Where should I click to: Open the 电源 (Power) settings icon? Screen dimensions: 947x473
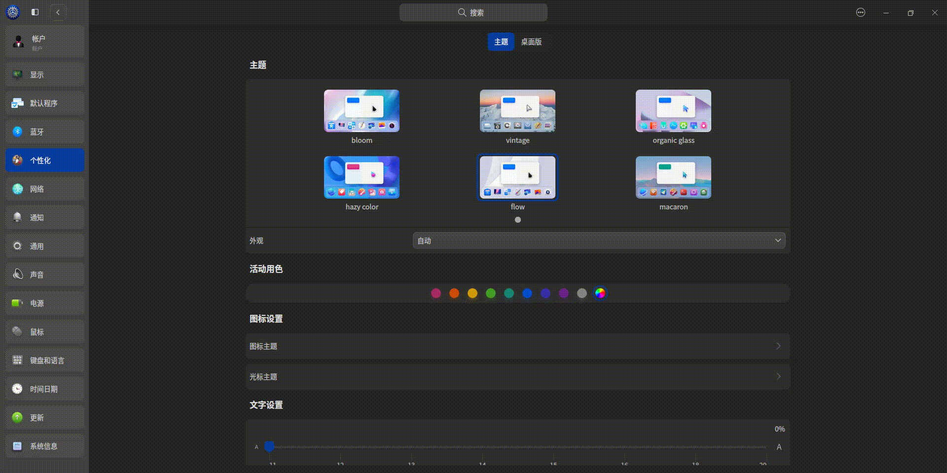click(x=18, y=303)
